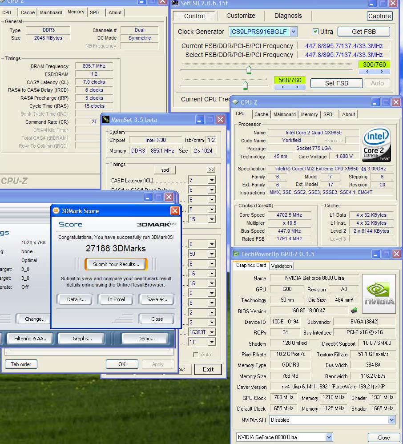Click the GPU-Z BIOS Version field
This screenshot has width=403, height=444.
click(309, 311)
